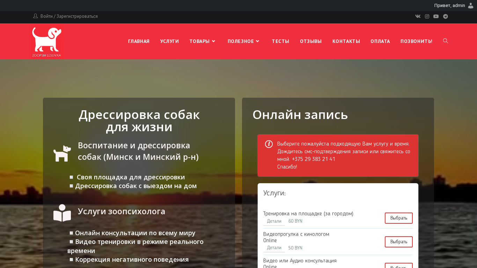
Task: Click Онлайн консультации по всему миру text
Action: [x=135, y=233]
